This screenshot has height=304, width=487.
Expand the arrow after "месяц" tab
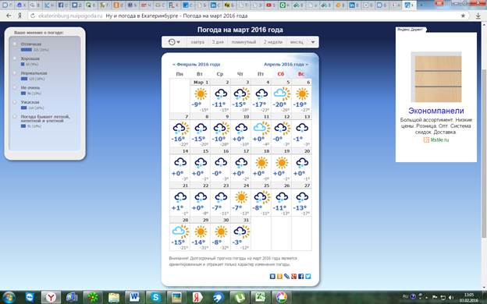[x=313, y=42]
